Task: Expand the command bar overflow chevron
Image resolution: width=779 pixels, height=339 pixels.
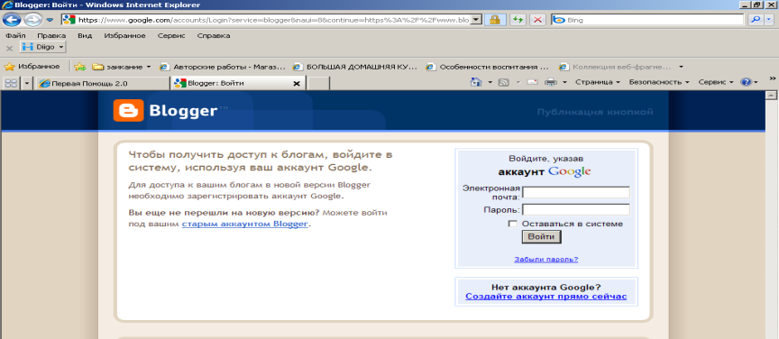Action: [773, 78]
